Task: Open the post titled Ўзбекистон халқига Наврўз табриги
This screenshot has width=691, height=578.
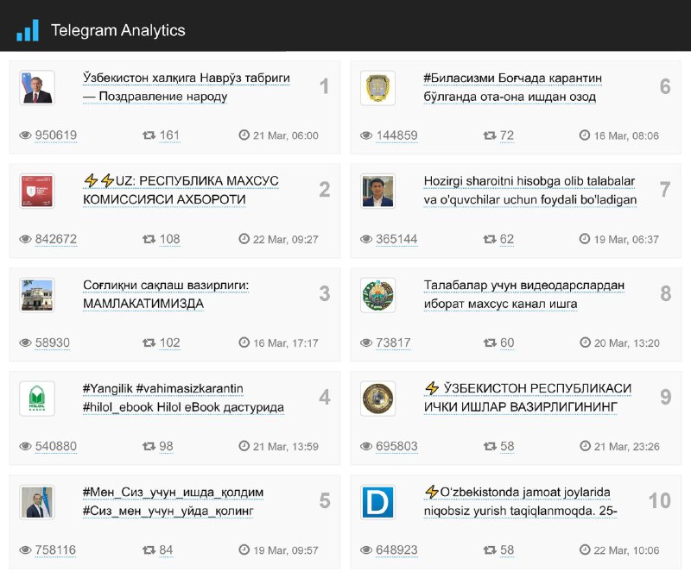Action: tap(186, 87)
